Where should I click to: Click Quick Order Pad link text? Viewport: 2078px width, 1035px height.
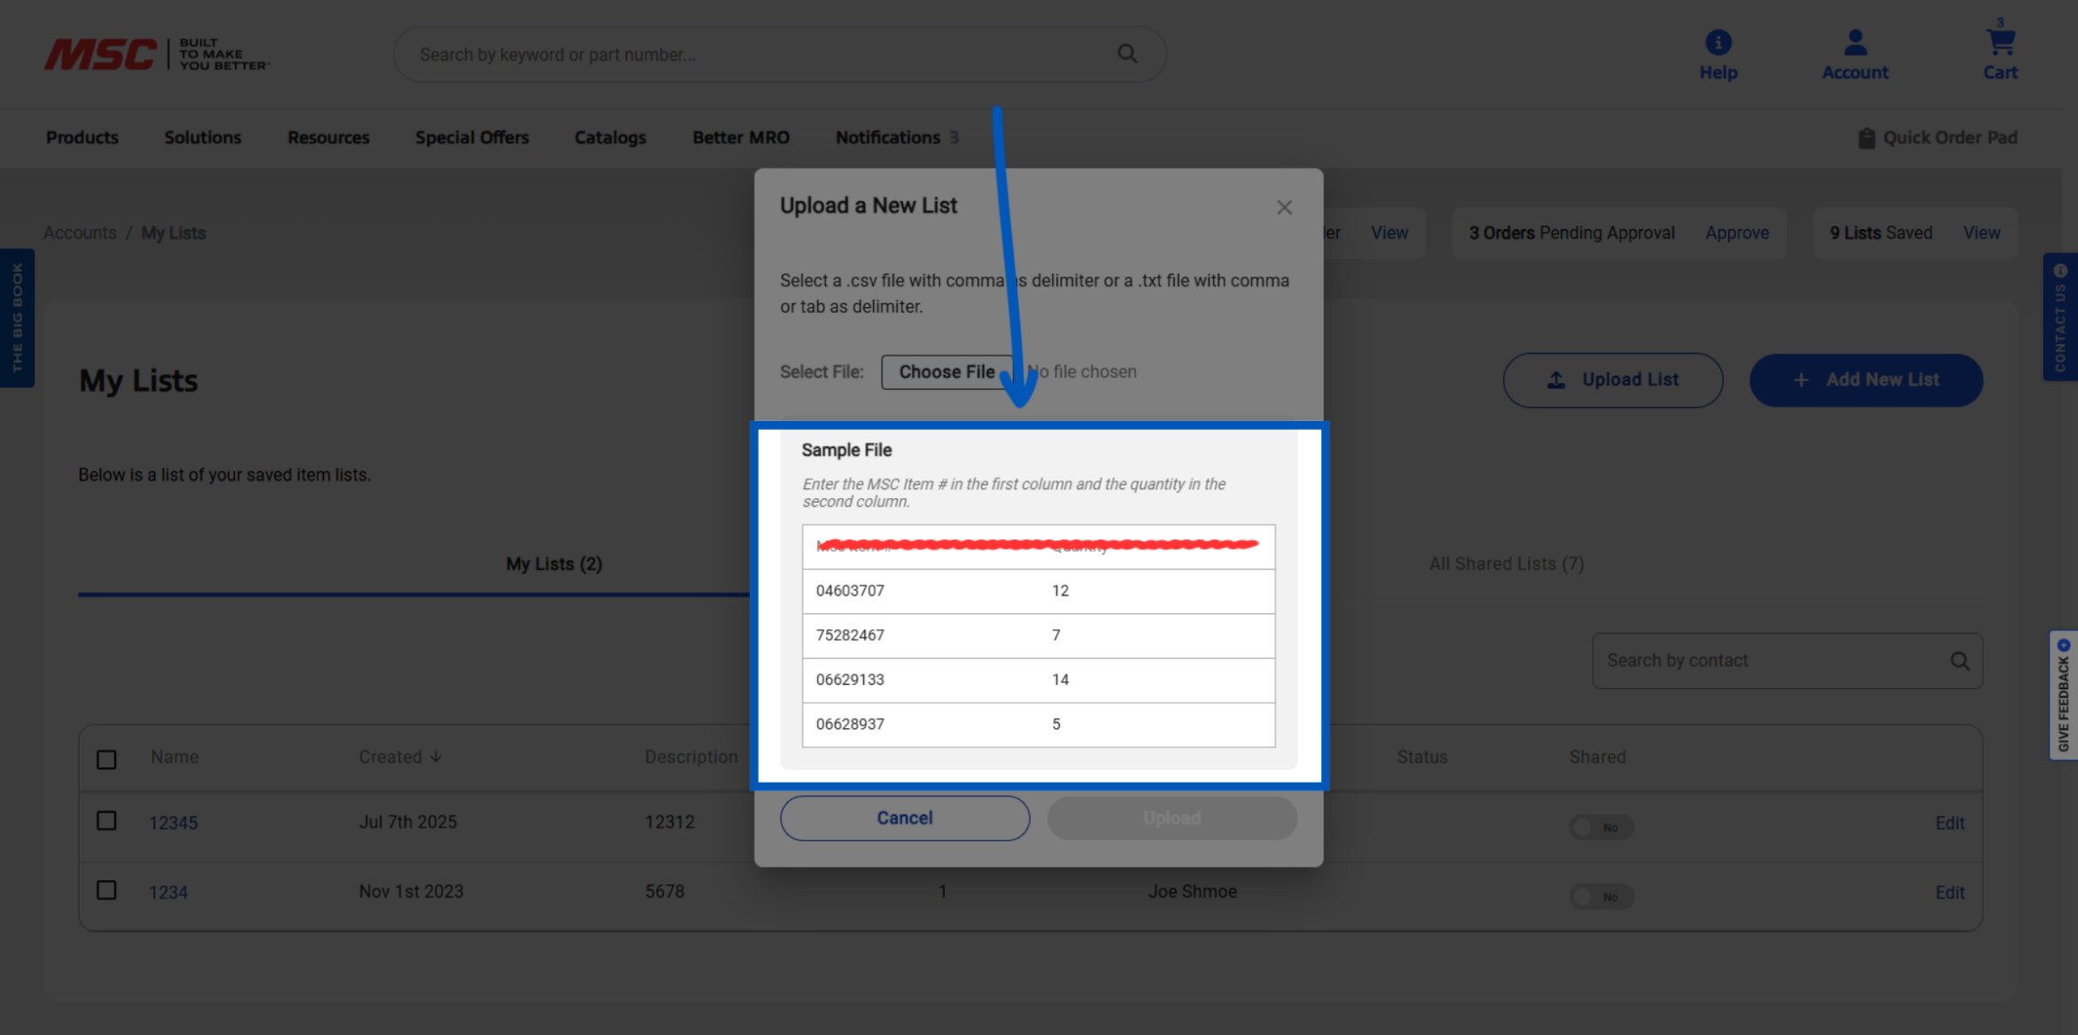point(1950,137)
